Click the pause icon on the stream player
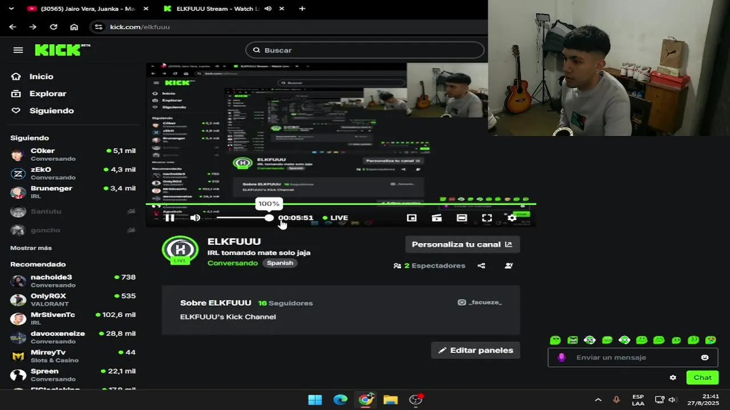The width and height of the screenshot is (730, 410). tap(169, 218)
